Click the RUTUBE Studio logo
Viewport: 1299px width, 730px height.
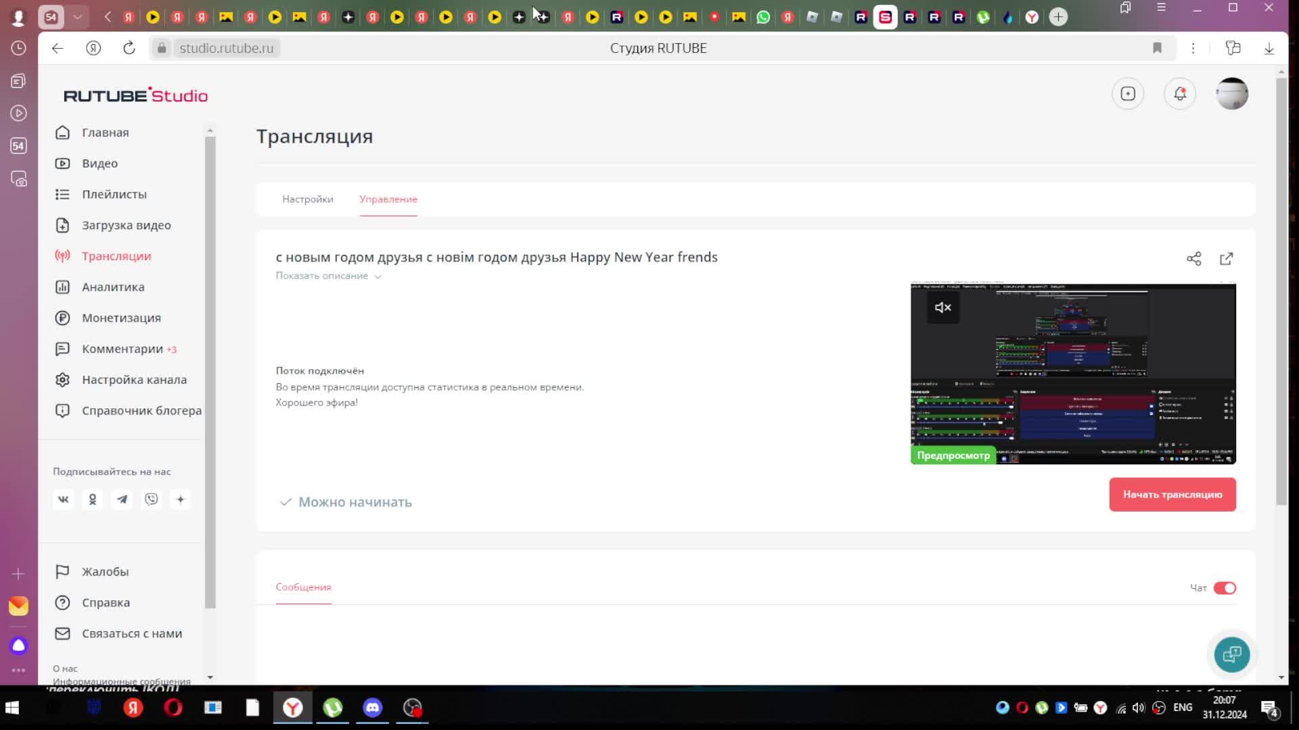(136, 95)
